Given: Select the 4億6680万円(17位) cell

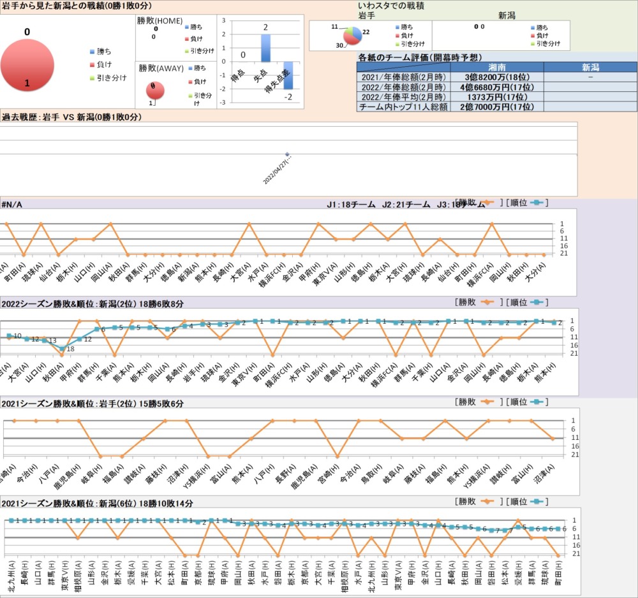Looking at the screenshot, I should pos(496,87).
